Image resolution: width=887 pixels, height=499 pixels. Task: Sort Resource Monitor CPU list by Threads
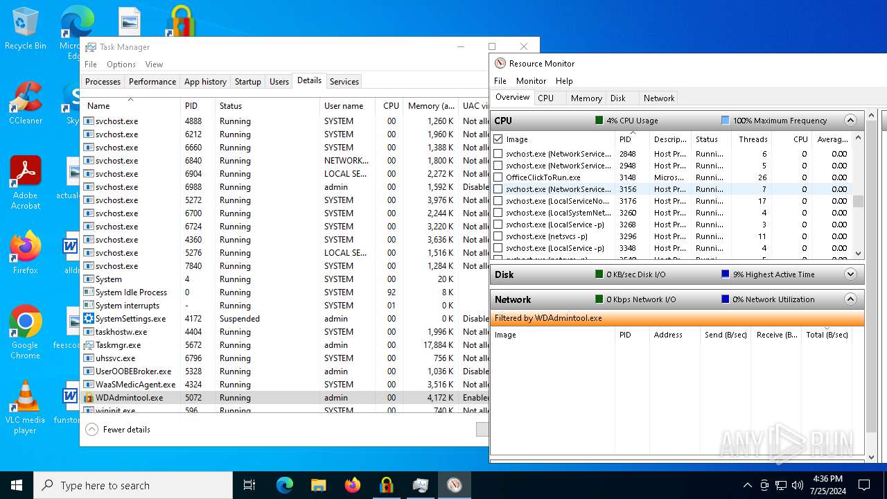pos(751,139)
